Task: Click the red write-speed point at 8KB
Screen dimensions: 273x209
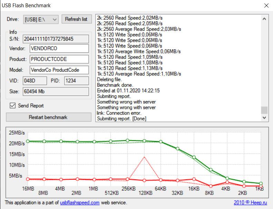Action: [211, 186]
